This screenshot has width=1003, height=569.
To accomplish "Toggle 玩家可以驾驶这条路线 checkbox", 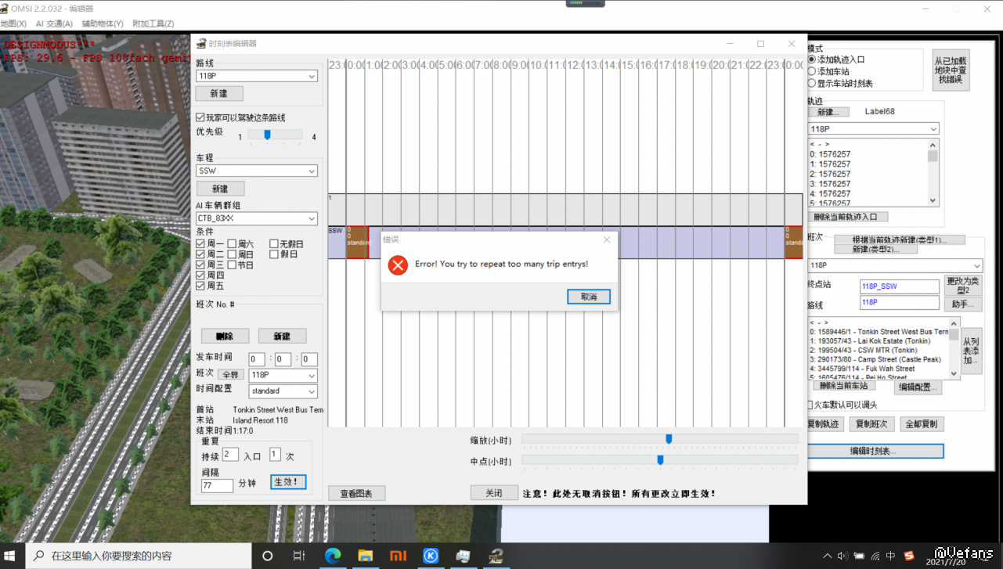I will coord(200,117).
